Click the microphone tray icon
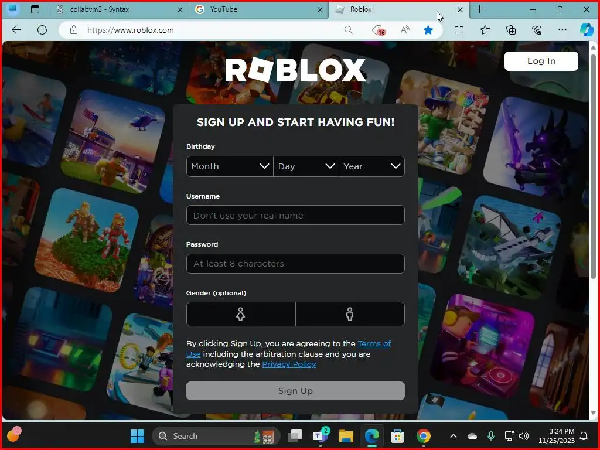600x450 pixels. [x=491, y=436]
